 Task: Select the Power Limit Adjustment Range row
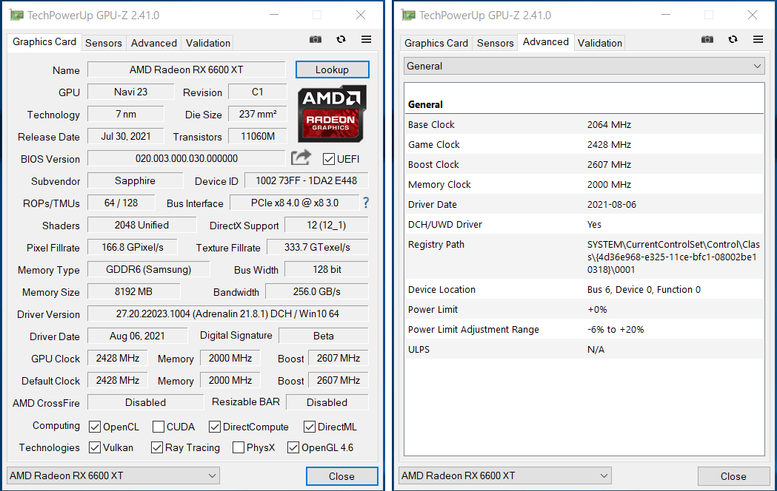pos(584,329)
